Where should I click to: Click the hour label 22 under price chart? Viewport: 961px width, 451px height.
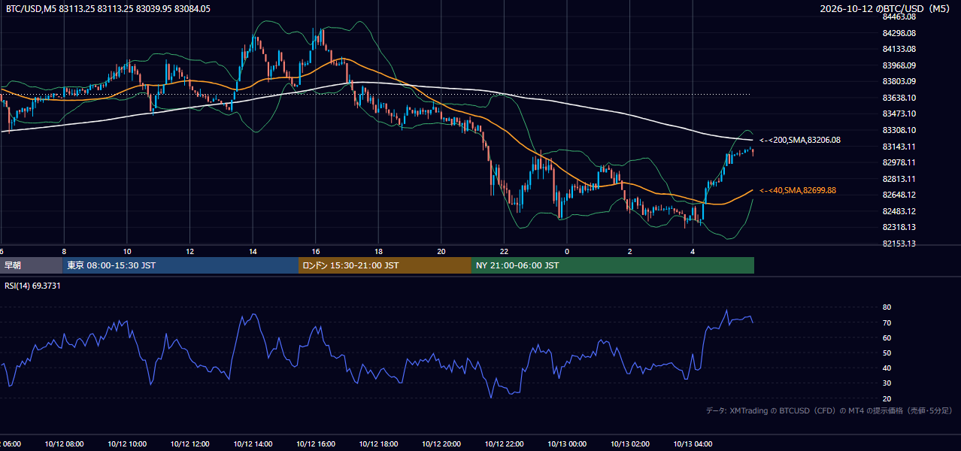point(504,251)
